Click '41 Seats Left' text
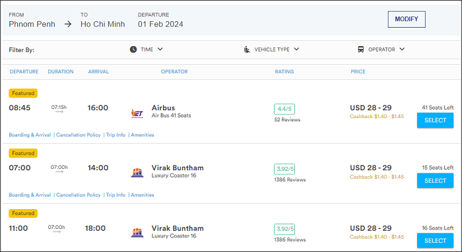This screenshot has height=252, width=462. pyautogui.click(x=438, y=108)
